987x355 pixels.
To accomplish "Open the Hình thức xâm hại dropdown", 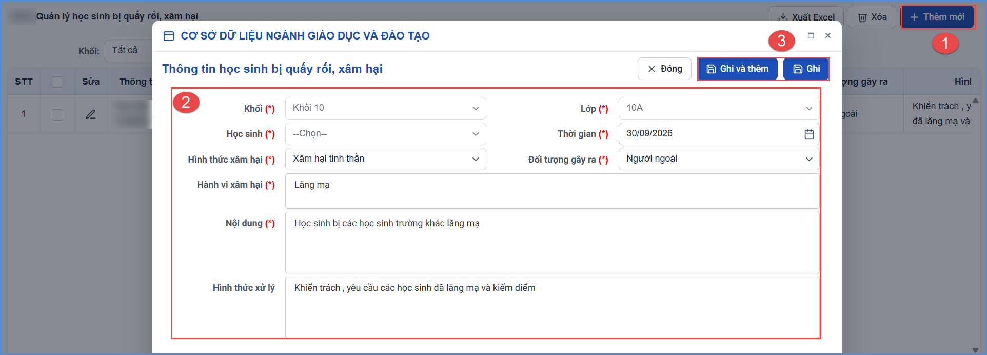I will coord(385,159).
